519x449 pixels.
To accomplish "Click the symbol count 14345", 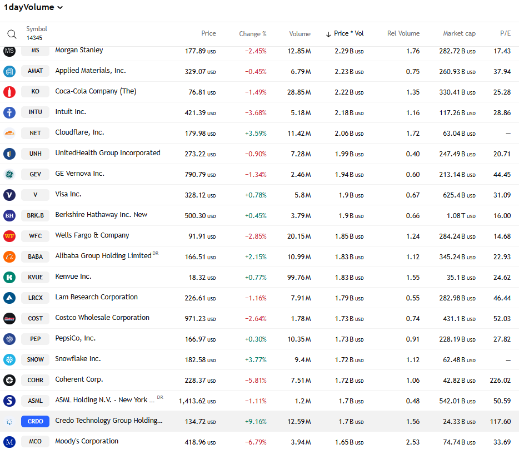I will click(34, 38).
